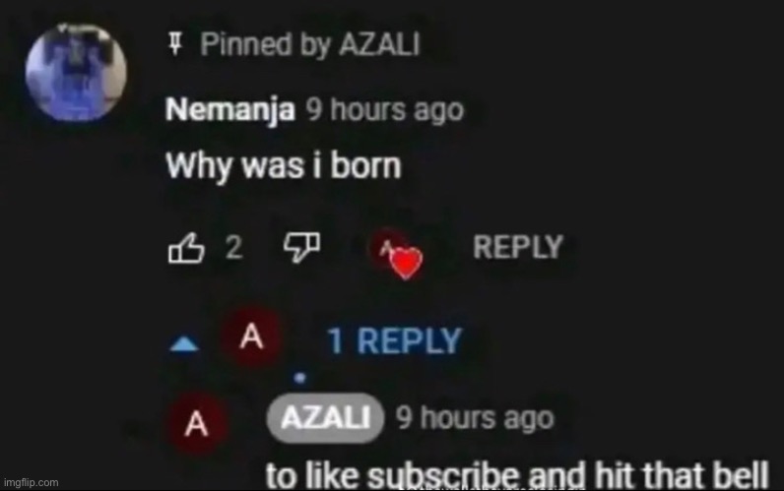Click the Pinned by AZALI label
The height and width of the screenshot is (491, 784).
coord(310,44)
